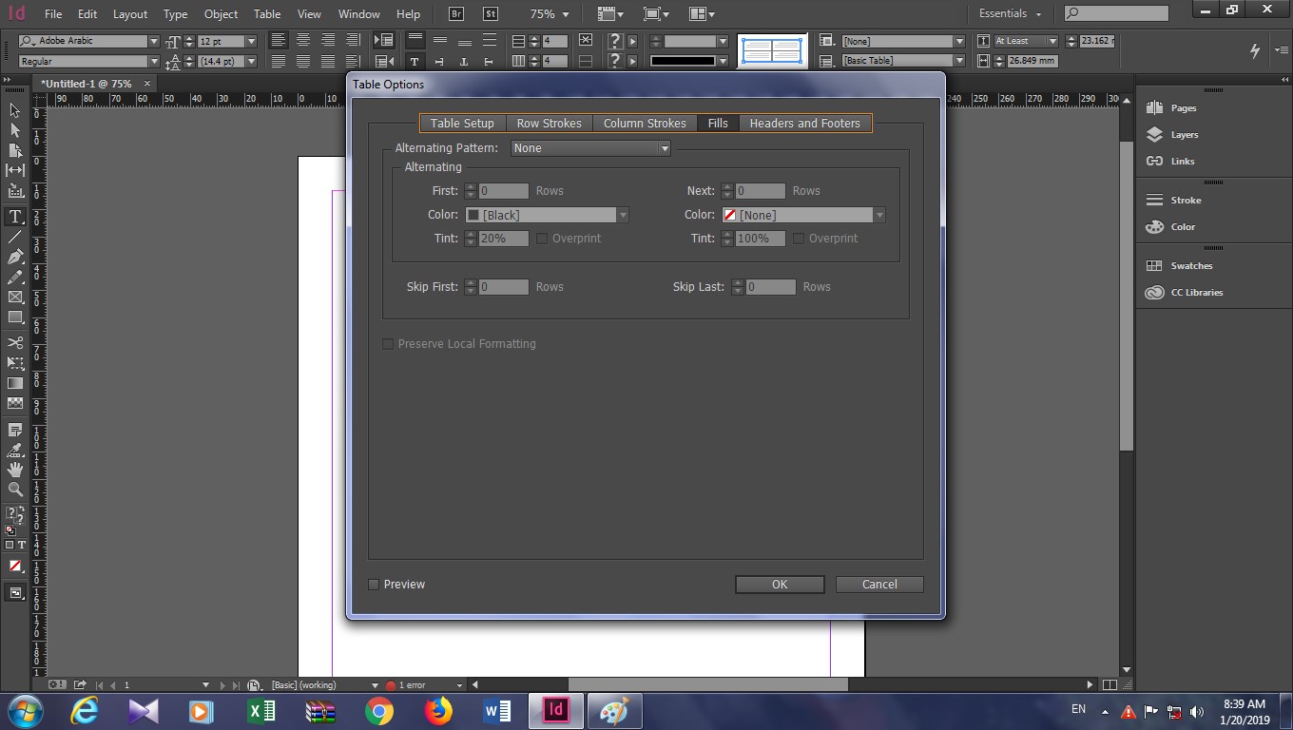
Task: Select the Gap tool
Action: point(15,170)
